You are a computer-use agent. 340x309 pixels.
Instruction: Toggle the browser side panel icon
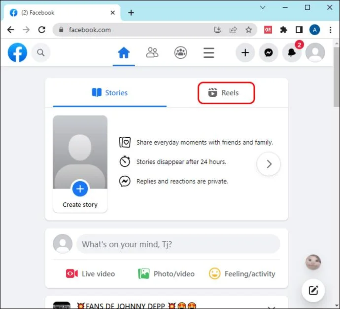point(299,30)
